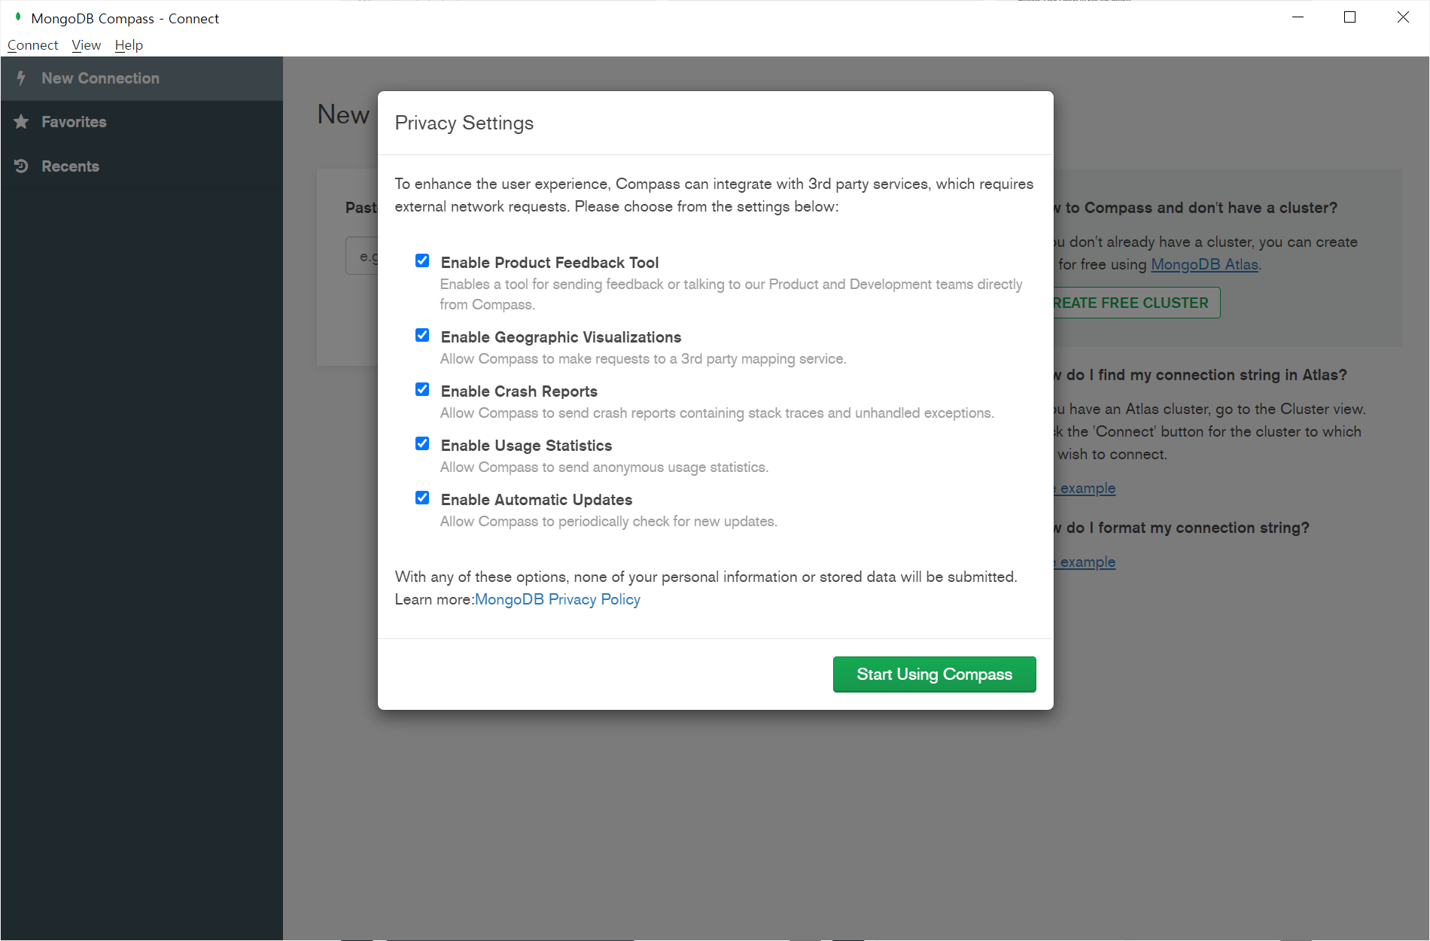Turn off Enable Automatic Updates checkbox
Image resolution: width=1430 pixels, height=941 pixels.
[x=422, y=498]
